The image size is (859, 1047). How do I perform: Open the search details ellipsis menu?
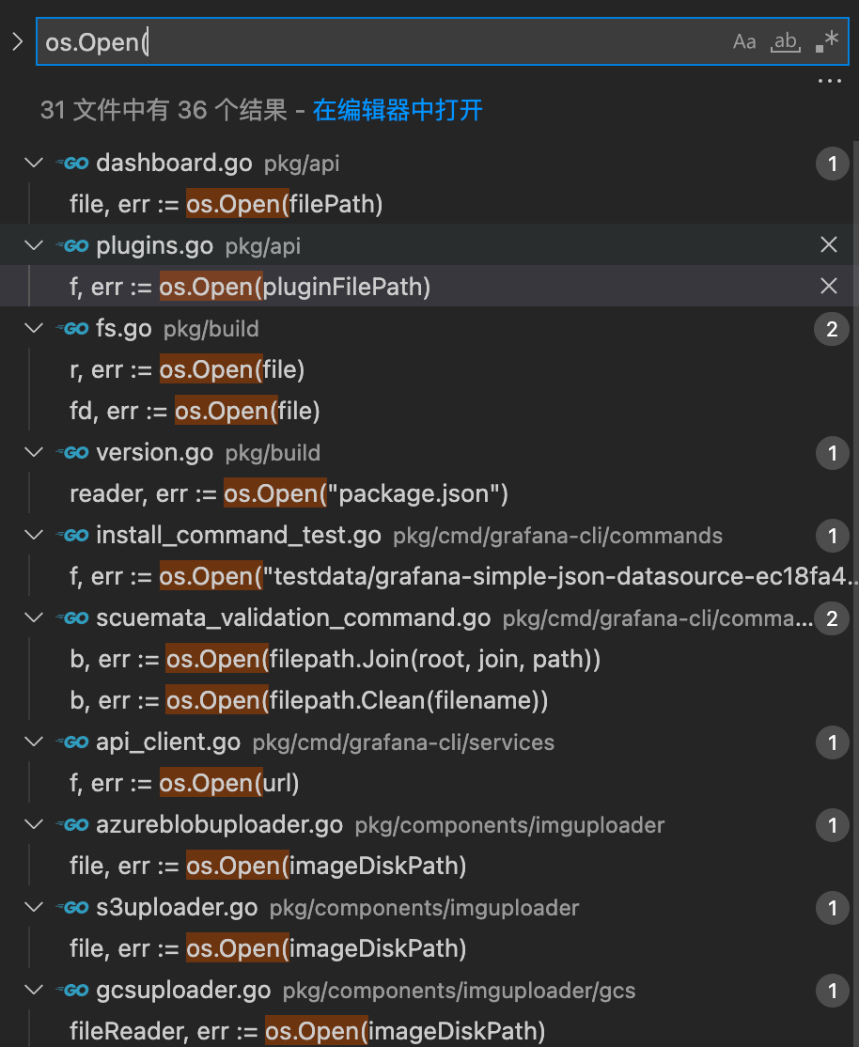click(829, 82)
